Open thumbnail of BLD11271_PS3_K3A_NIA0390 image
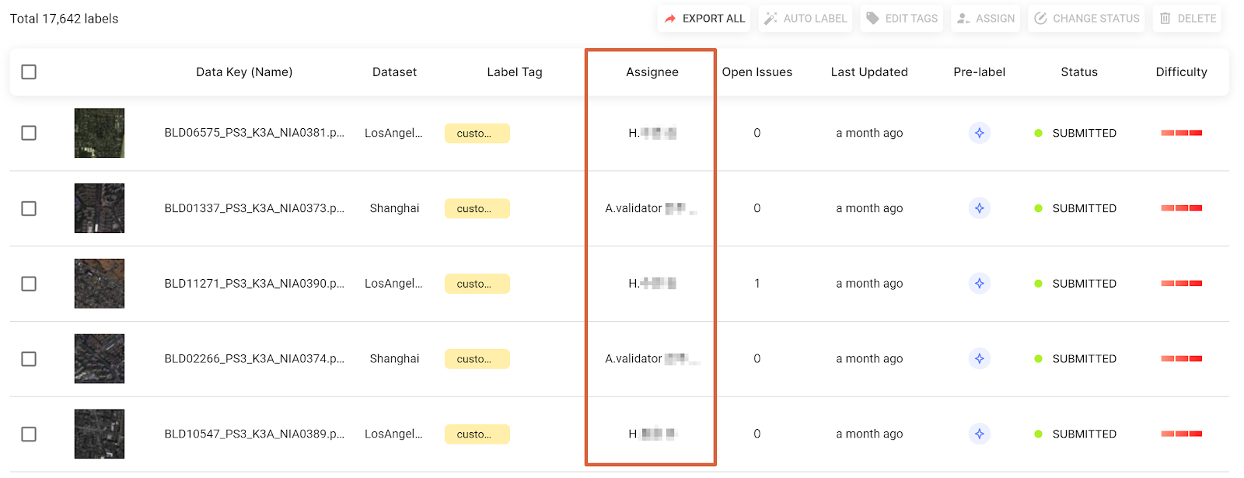1244x478 pixels. (100, 284)
